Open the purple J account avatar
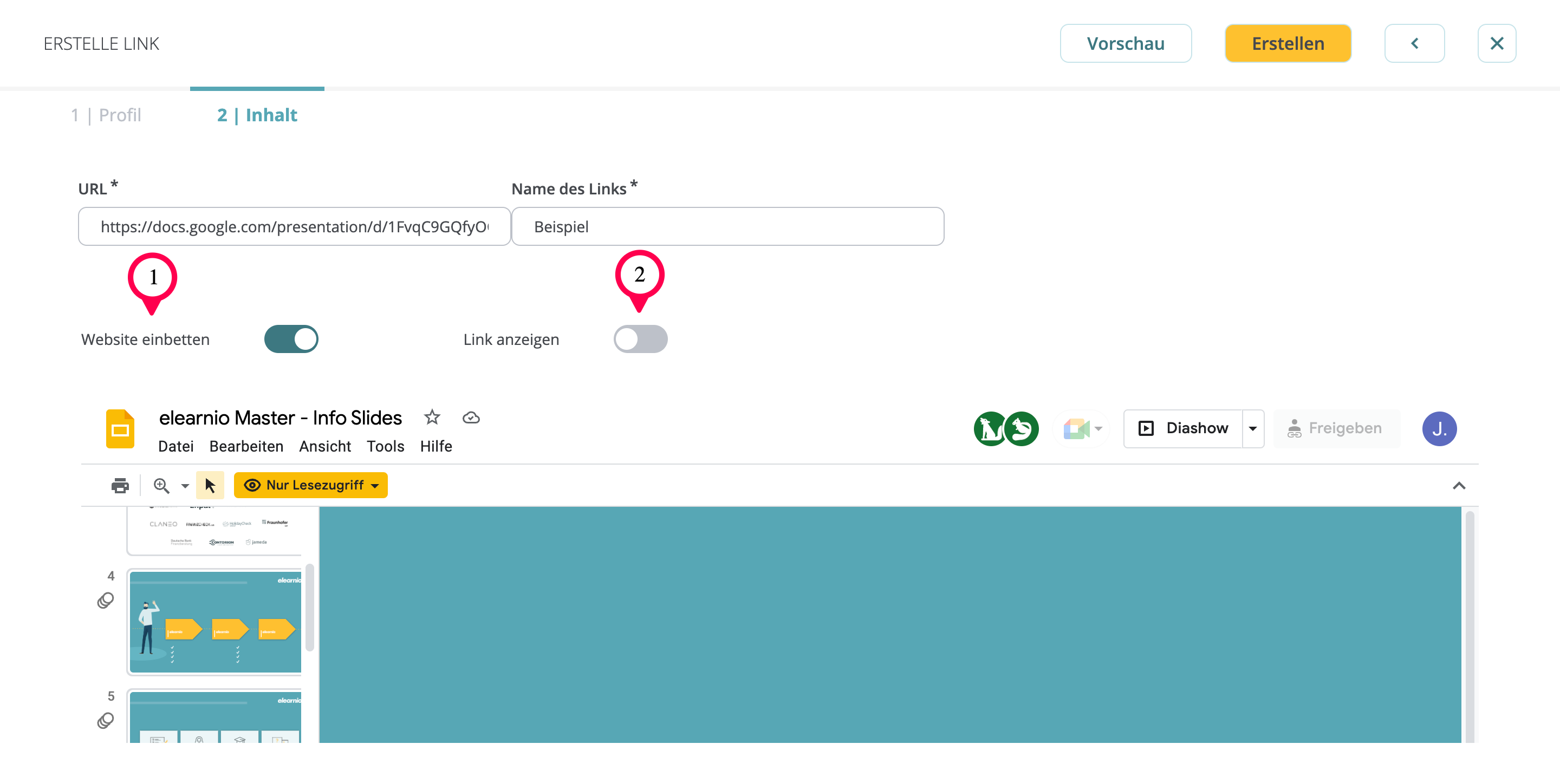The height and width of the screenshot is (770, 1560). pos(1439,428)
